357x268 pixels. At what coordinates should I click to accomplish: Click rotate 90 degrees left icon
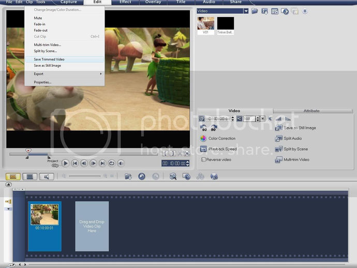coord(204,128)
